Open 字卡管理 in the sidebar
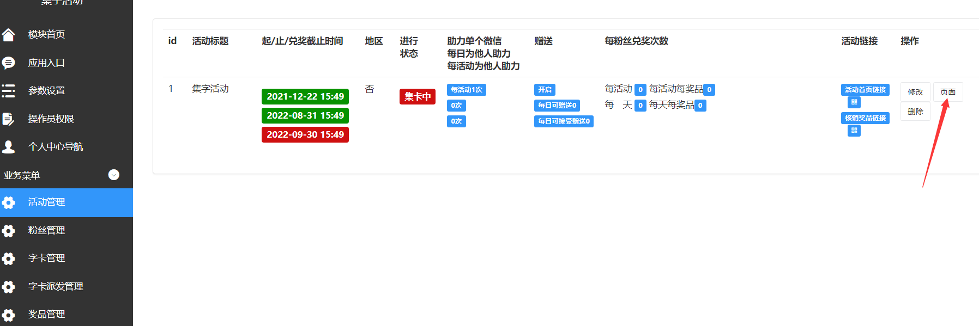The height and width of the screenshot is (326, 979). pyautogui.click(x=46, y=259)
